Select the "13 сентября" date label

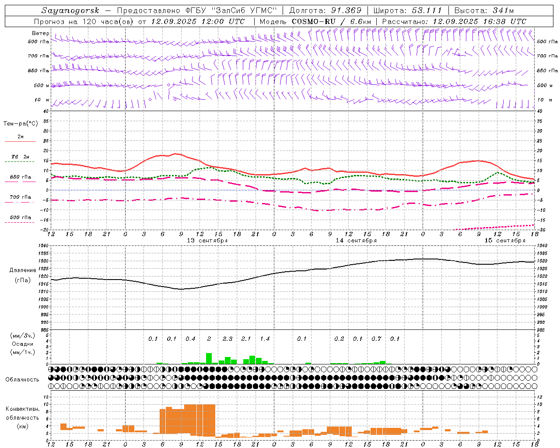207,241
